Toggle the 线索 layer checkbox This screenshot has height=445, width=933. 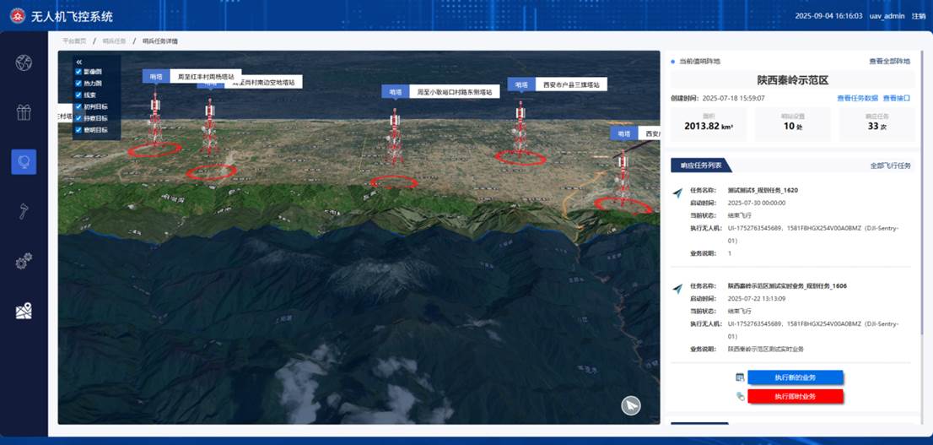(x=78, y=95)
